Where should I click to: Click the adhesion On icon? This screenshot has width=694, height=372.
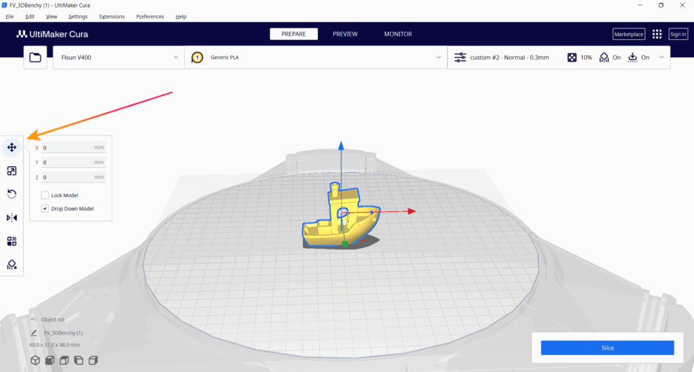pos(632,58)
